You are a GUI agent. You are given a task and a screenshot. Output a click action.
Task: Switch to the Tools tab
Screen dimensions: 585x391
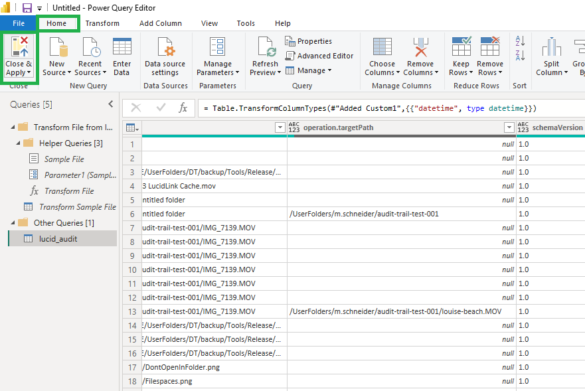(246, 23)
